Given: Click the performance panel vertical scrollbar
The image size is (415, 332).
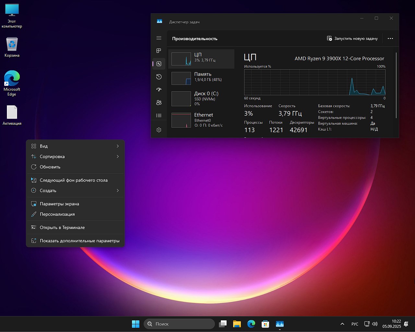Looking at the screenshot, I should click(396, 86).
